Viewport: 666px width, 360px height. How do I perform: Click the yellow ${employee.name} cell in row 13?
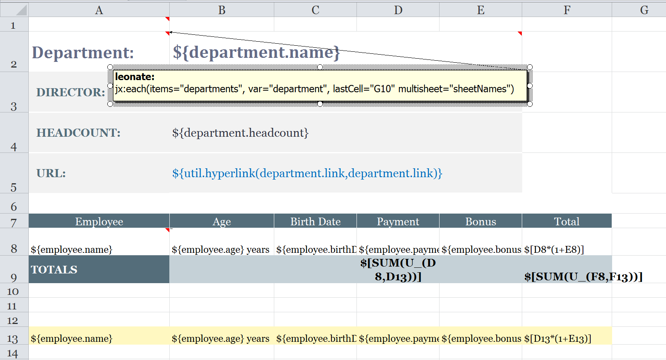pos(99,338)
